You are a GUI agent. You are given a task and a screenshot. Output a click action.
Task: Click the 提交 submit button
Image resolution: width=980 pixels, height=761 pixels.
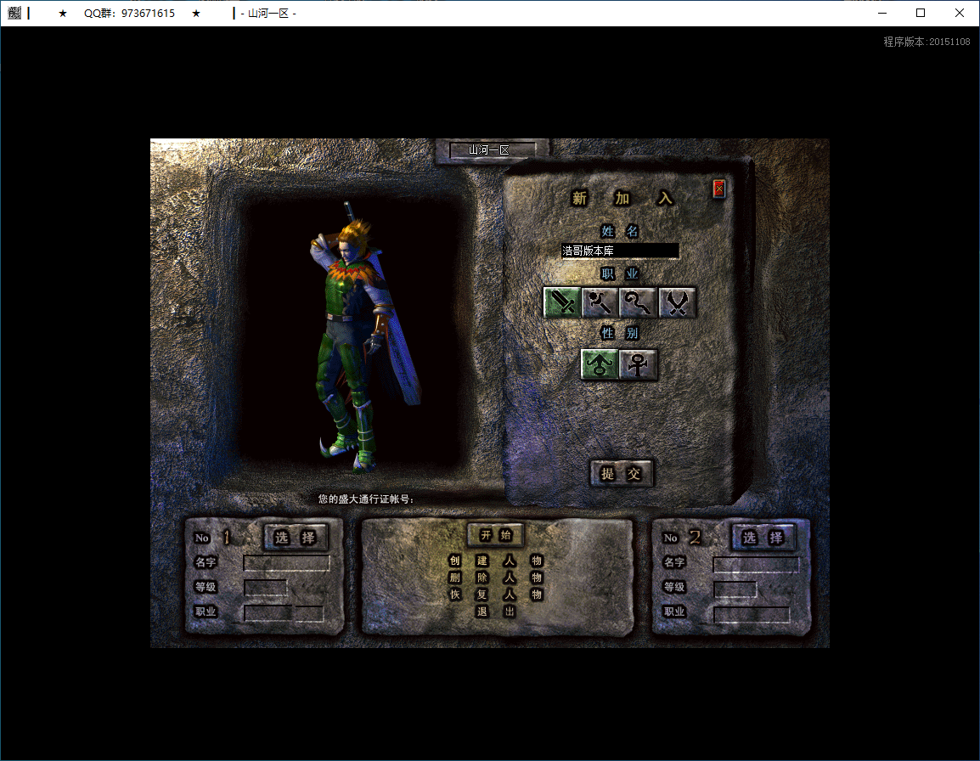click(x=622, y=473)
